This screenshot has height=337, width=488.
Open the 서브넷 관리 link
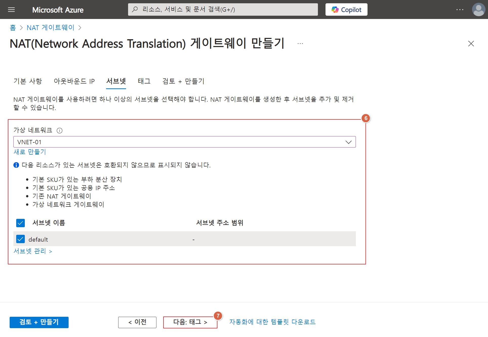click(x=33, y=251)
